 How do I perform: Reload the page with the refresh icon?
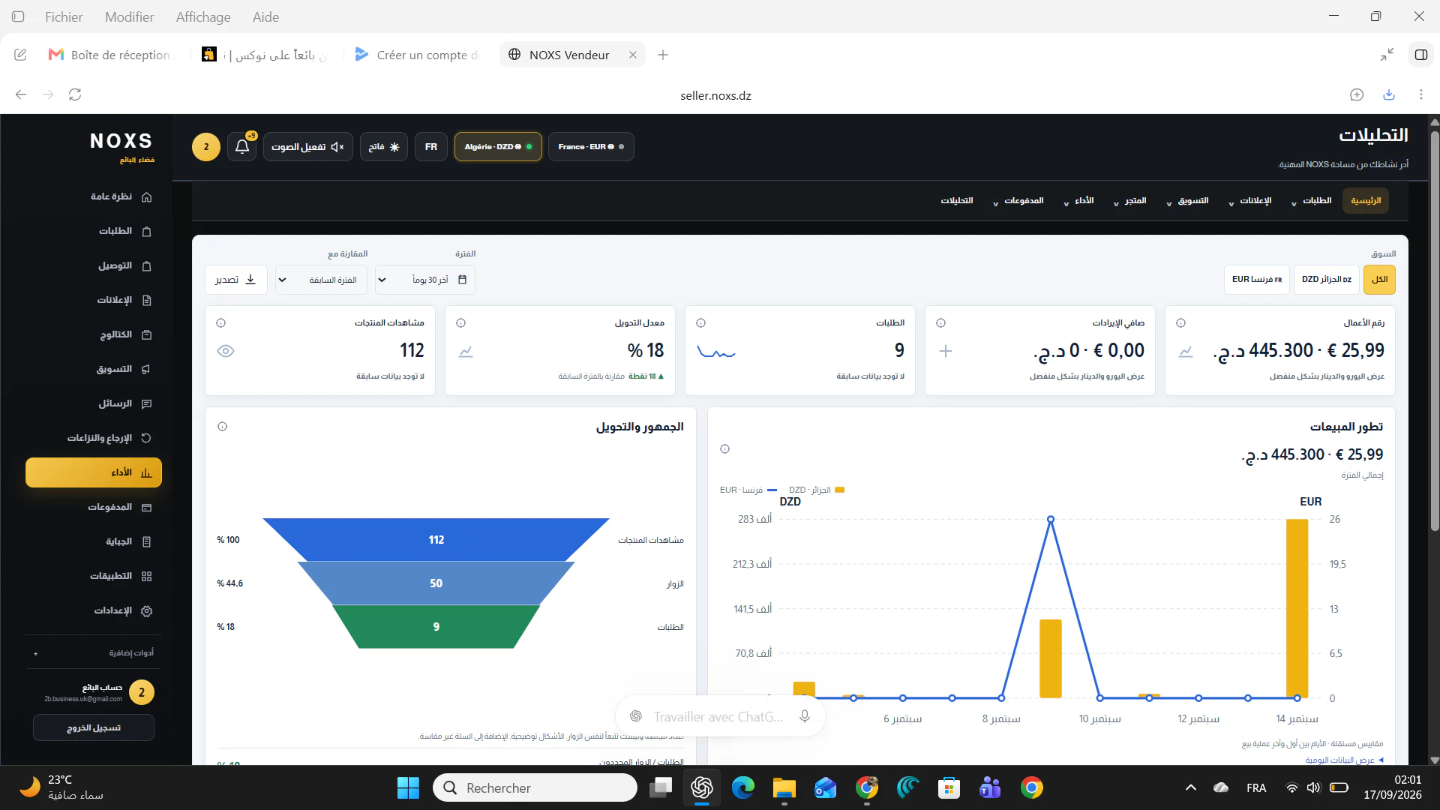pyautogui.click(x=75, y=94)
